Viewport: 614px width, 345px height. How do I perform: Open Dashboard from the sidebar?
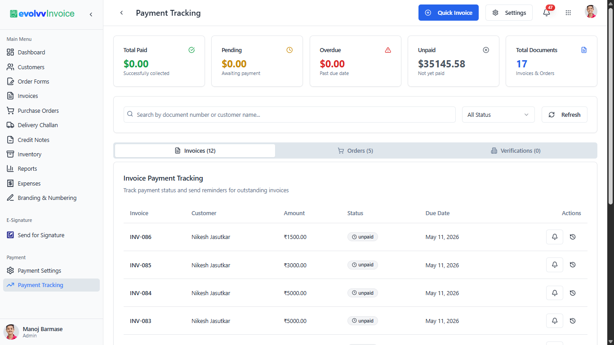[x=52, y=52]
